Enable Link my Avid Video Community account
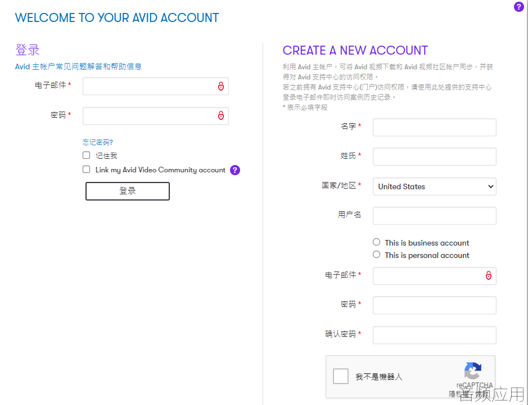Screen dimensions: 528x405 87,170
